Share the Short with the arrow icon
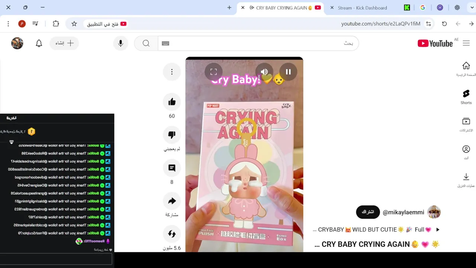Image resolution: width=476 pixels, height=268 pixels. pos(172,201)
